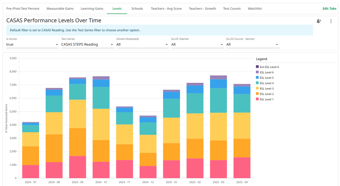Image resolution: width=340 pixels, height=186 pixels.
Task: Click the pink segment of 2024 - 09 bar
Action: pos(78,167)
